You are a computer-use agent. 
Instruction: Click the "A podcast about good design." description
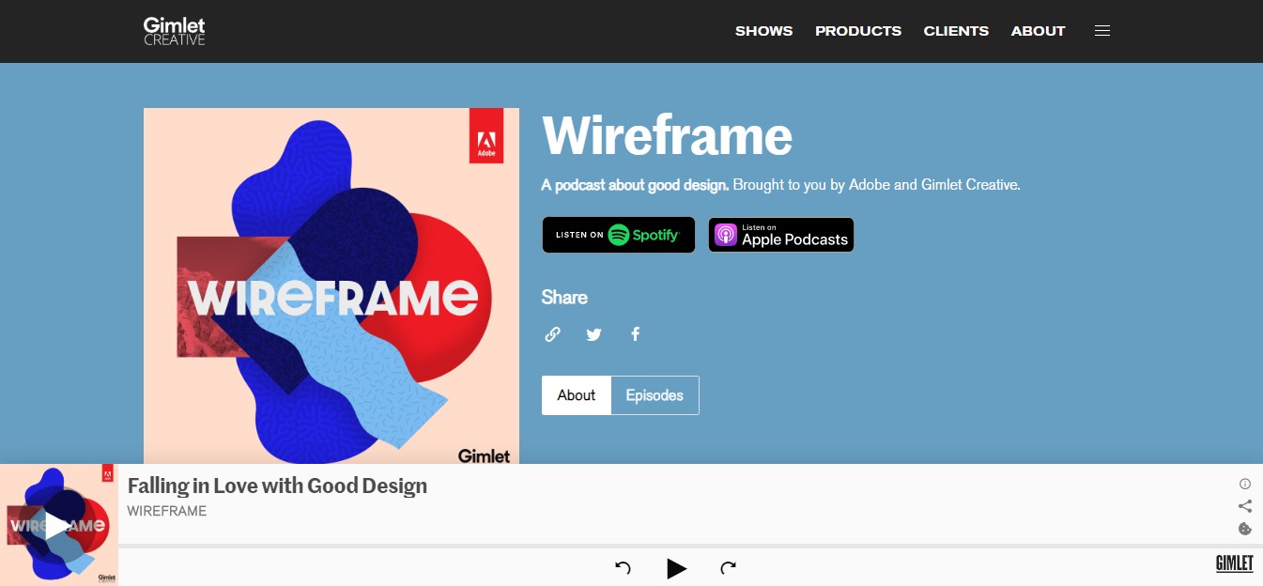point(635,185)
